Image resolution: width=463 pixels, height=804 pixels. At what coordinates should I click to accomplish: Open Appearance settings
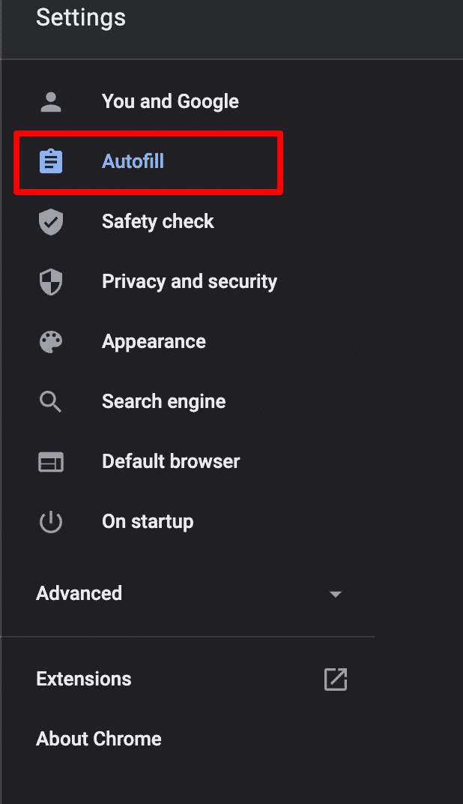[x=154, y=341]
